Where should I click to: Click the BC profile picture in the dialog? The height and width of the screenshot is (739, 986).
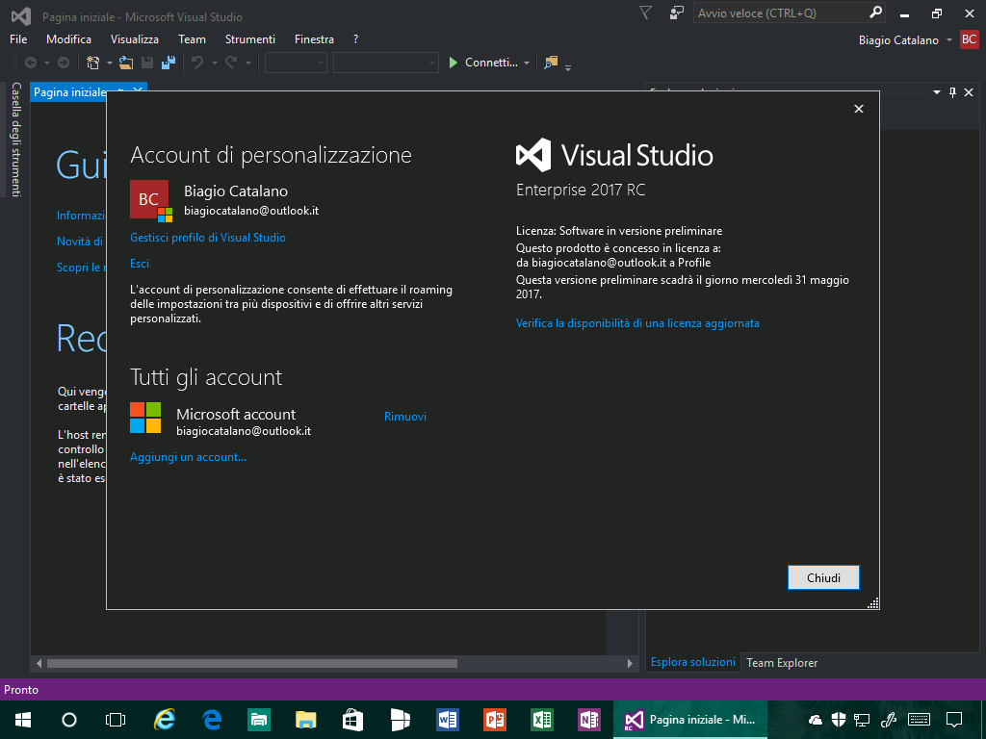coord(149,199)
